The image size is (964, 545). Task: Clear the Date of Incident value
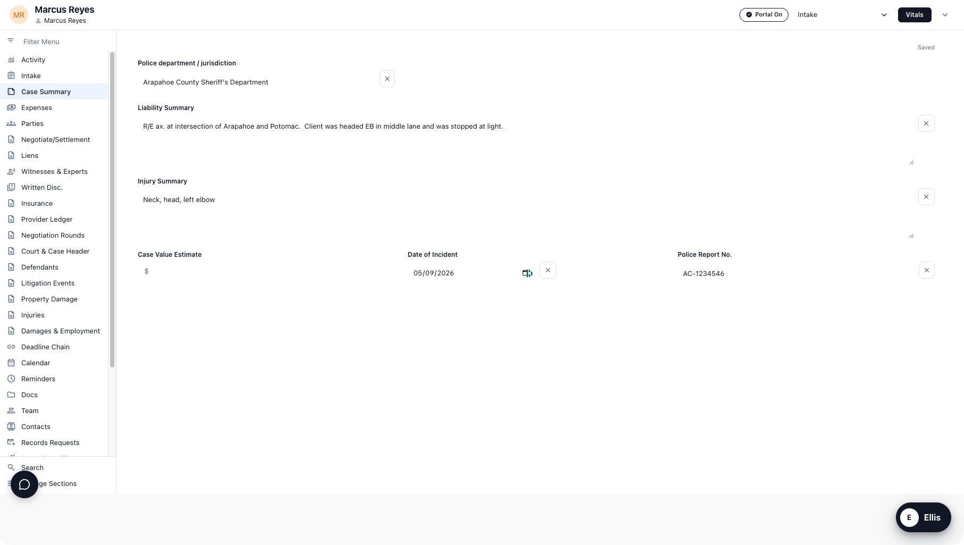coord(548,270)
